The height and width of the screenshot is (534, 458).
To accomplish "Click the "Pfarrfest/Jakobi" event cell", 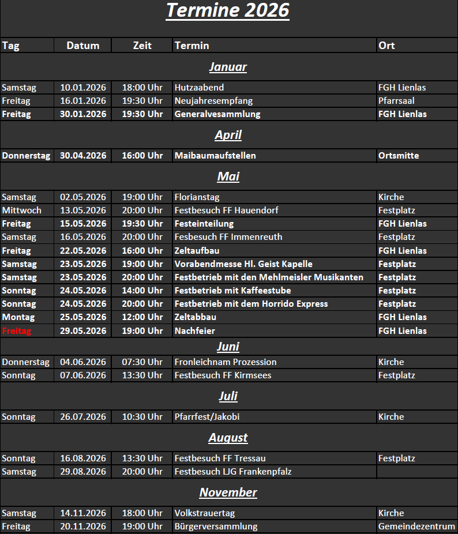I will (x=206, y=417).
